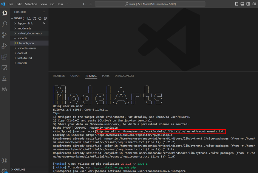The width and height of the screenshot is (258, 173).
Task: Click the 'bash: PROMPT_COMMAND: readonly variable' line
Action: [85, 128]
